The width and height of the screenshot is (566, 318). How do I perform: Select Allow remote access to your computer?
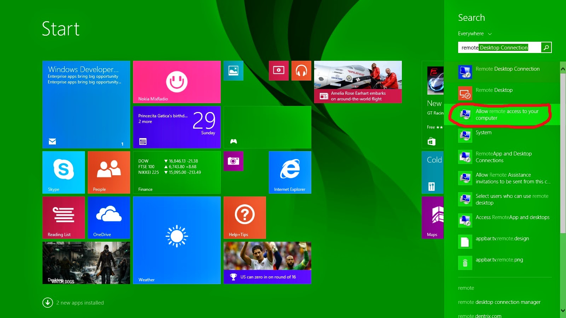(x=502, y=114)
